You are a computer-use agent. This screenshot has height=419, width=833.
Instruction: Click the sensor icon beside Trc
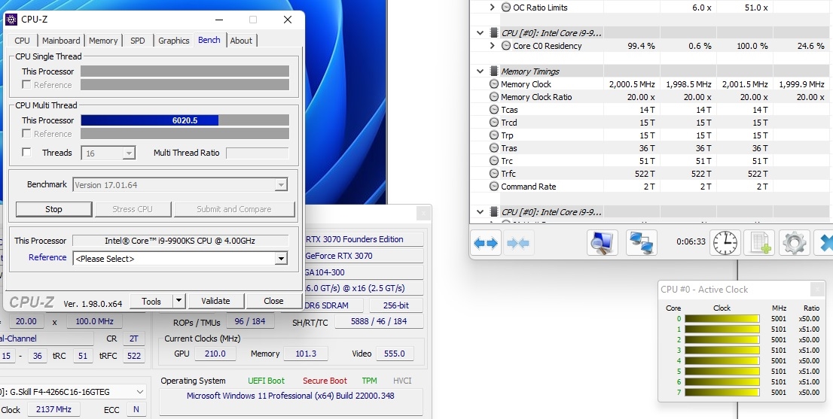493,161
